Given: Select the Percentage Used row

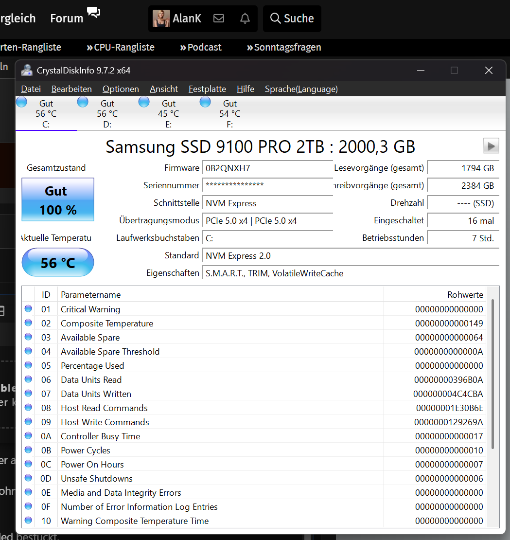Looking at the screenshot, I should 254,366.
